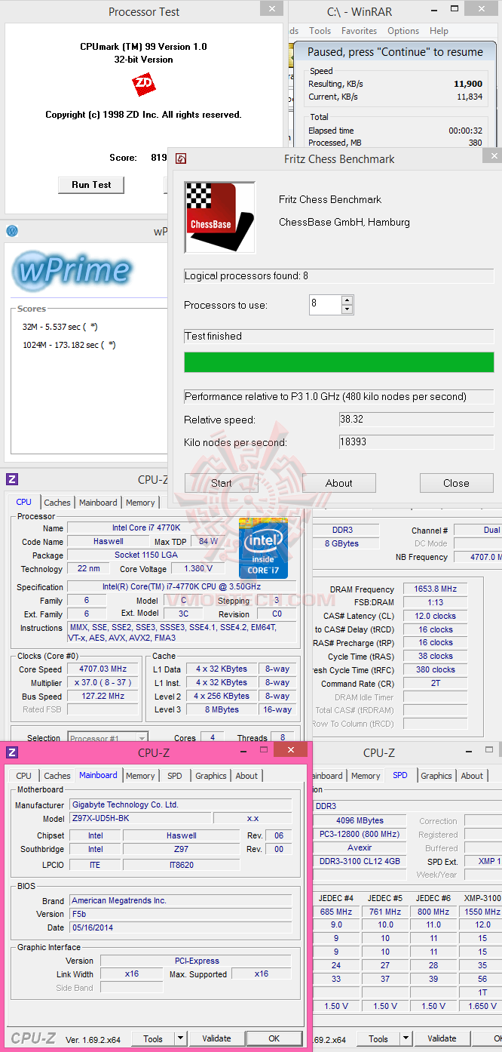Viewport: 502px width, 1052px height.
Task: Open Tools dropdown arrow in CPU-Z Mainboard window
Action: point(179,1038)
